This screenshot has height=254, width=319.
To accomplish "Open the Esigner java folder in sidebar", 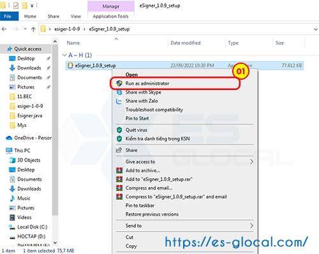I will click(x=30, y=116).
